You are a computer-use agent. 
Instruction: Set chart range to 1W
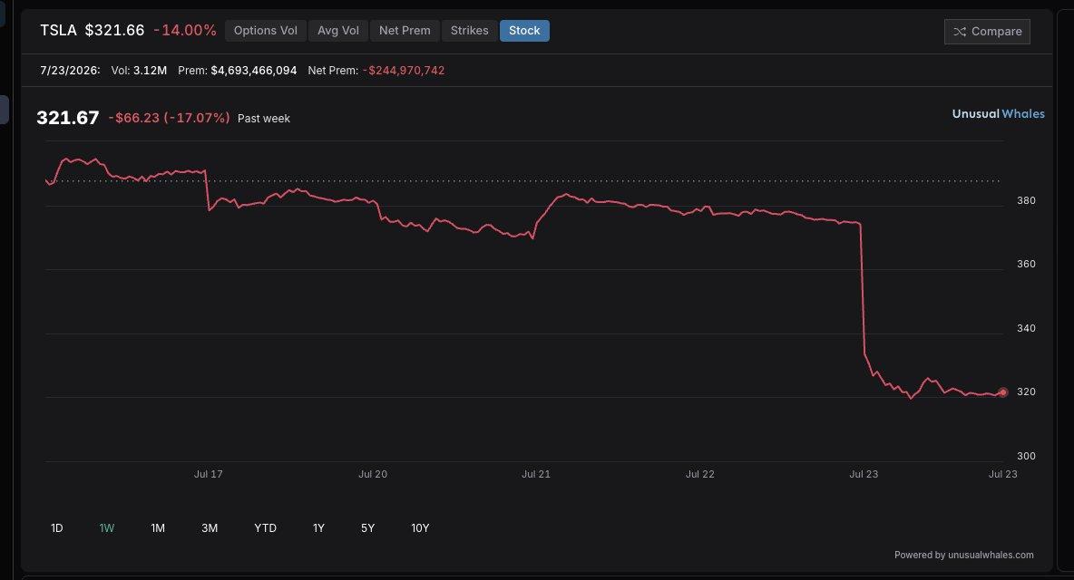pos(107,528)
